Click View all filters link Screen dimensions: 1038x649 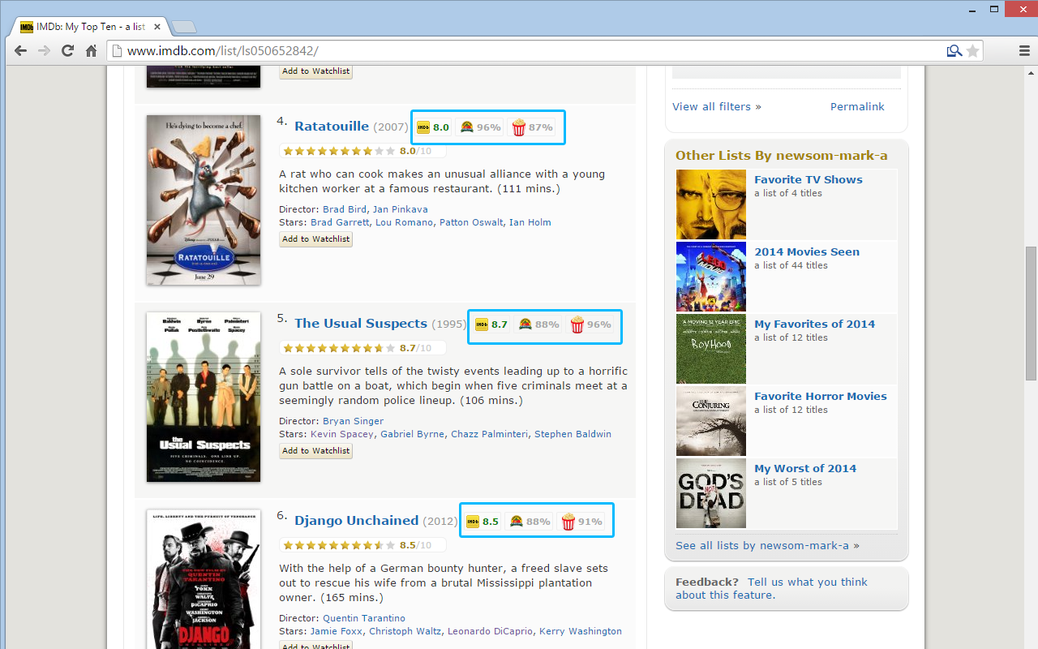[717, 107]
